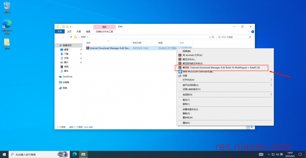Refresh the IDM folder view
The width and height of the screenshot is (306, 158).
pos(213,37)
